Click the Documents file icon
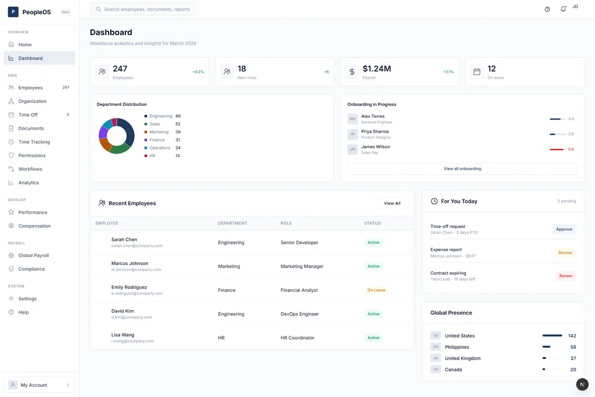 (x=11, y=129)
